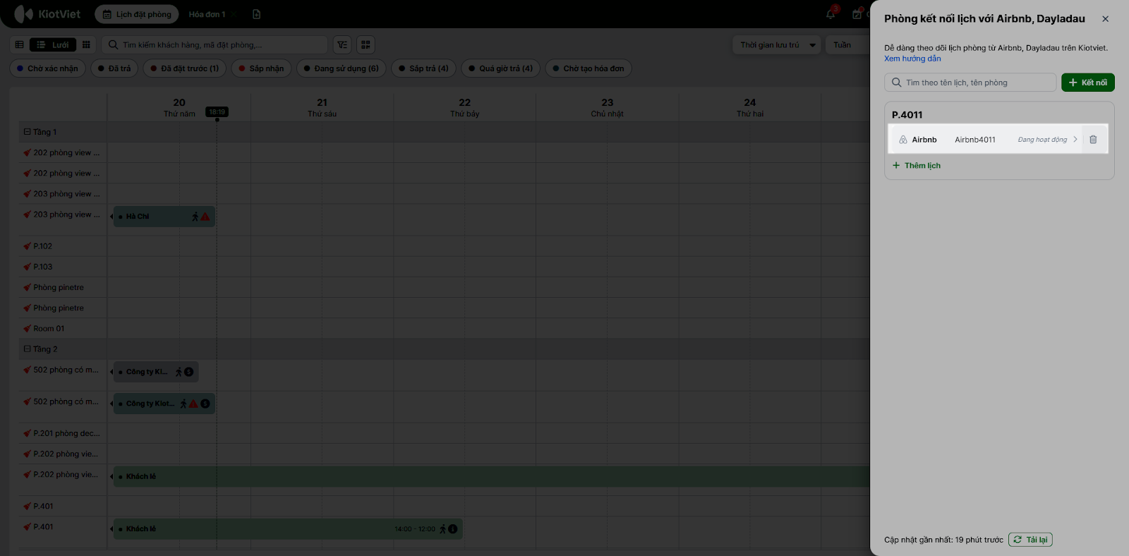1129x556 pixels.
Task: Open the Tuần period dropdown
Action: (x=847, y=44)
